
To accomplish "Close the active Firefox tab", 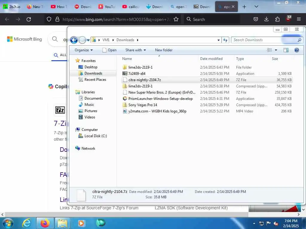I will pos(233,7).
